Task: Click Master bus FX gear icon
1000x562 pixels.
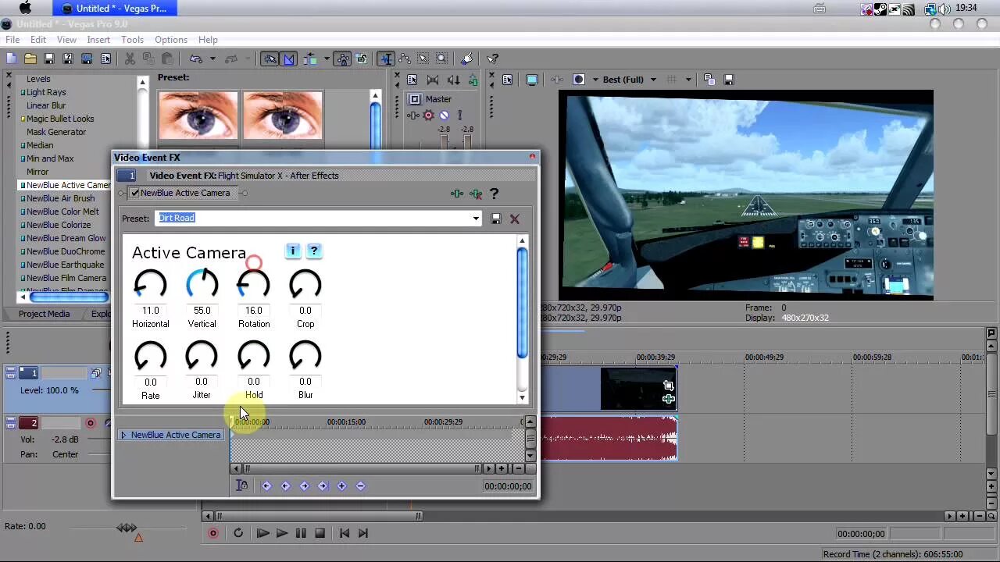Action: tap(428, 116)
